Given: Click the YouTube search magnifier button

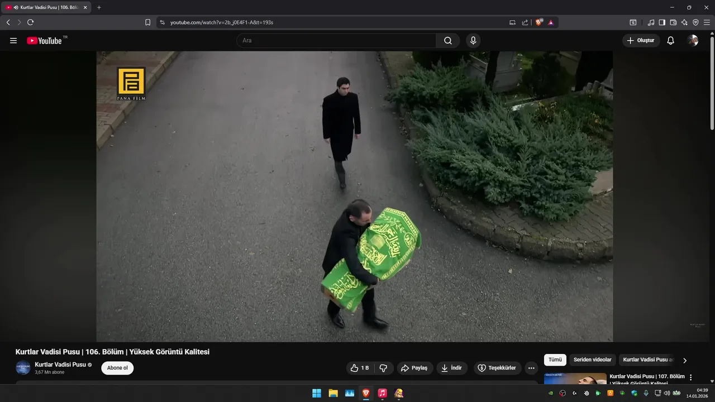Looking at the screenshot, I should pos(448,41).
